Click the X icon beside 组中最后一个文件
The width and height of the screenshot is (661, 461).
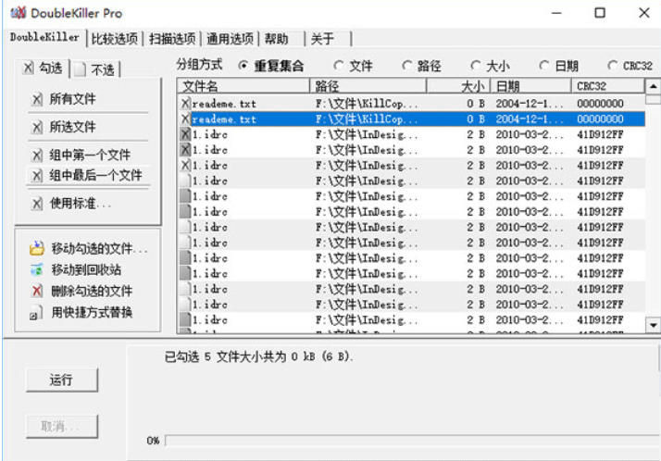37,175
